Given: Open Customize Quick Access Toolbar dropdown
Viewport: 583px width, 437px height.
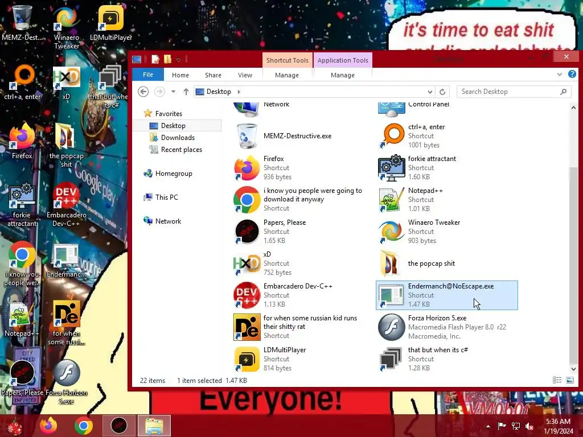Looking at the screenshot, I should (178, 60).
